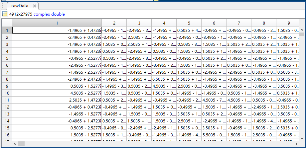Select row 16 header
306x148 pixels.
pos(7,135)
